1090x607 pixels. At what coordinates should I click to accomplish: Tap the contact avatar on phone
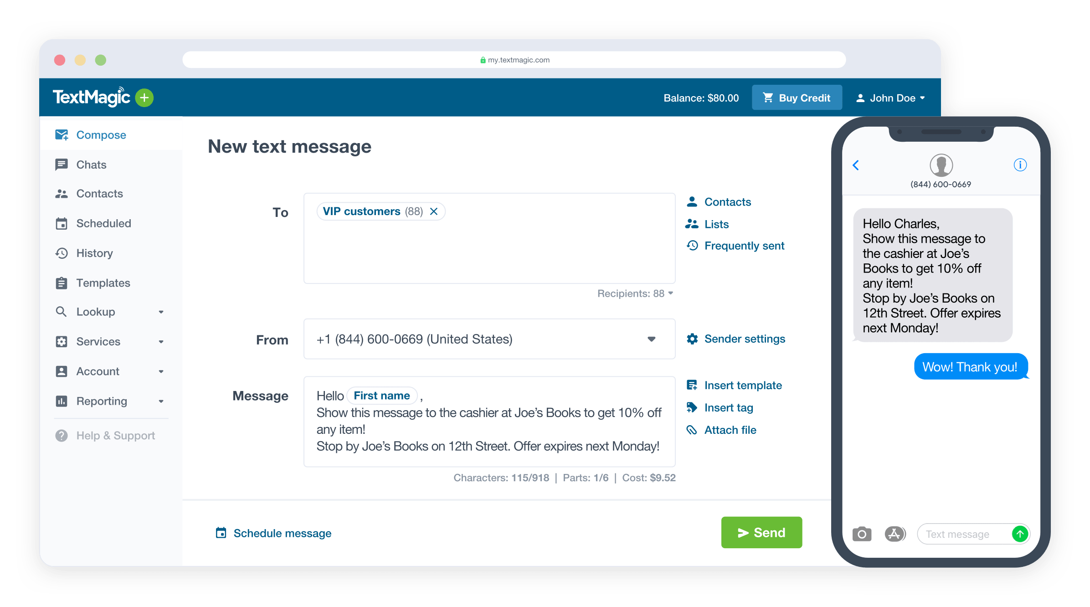click(941, 165)
